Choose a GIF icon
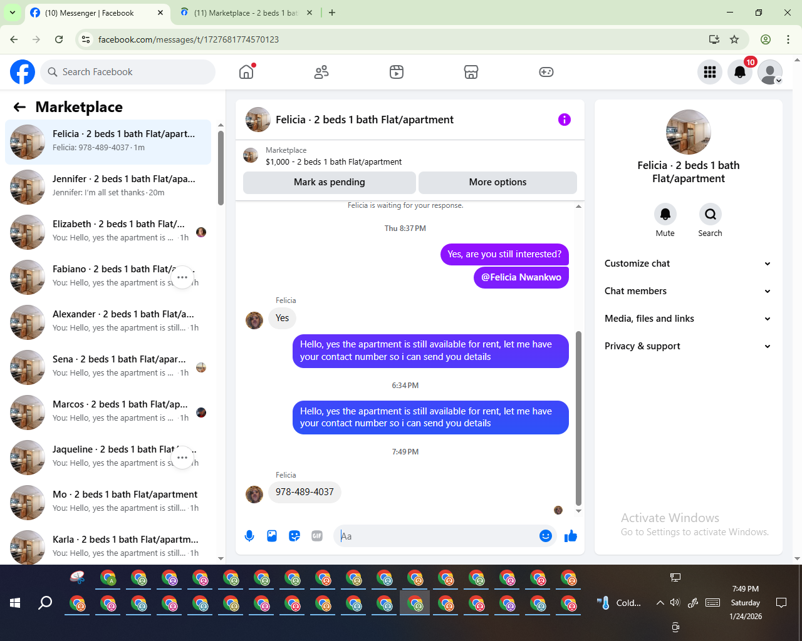The image size is (802, 641). click(x=317, y=536)
